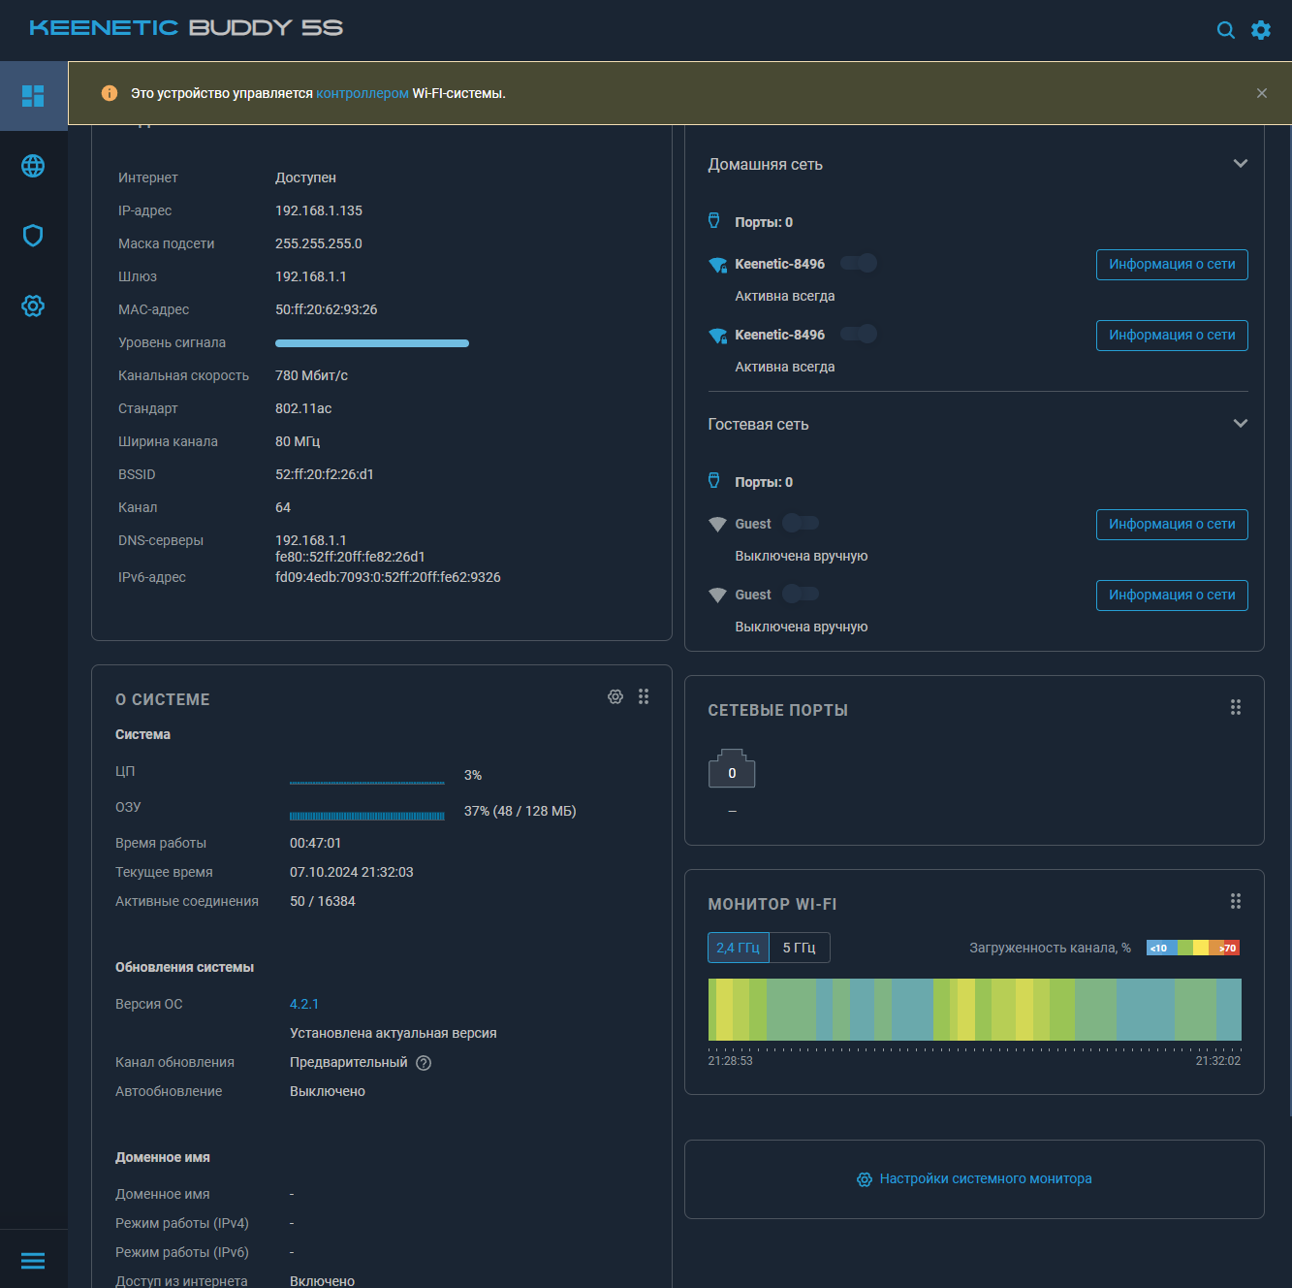Viewport: 1292px width, 1288px height.
Task: Click the Уровень сигнала strength bar
Action: pos(372,342)
